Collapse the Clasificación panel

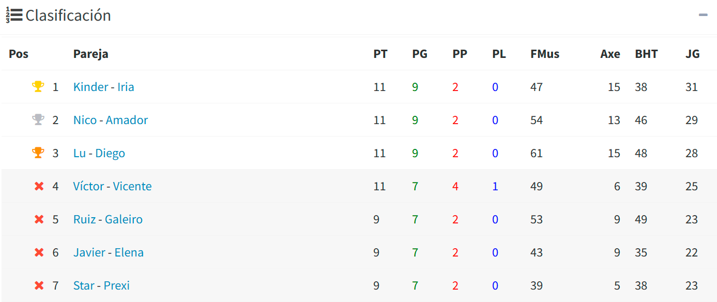[x=704, y=16]
